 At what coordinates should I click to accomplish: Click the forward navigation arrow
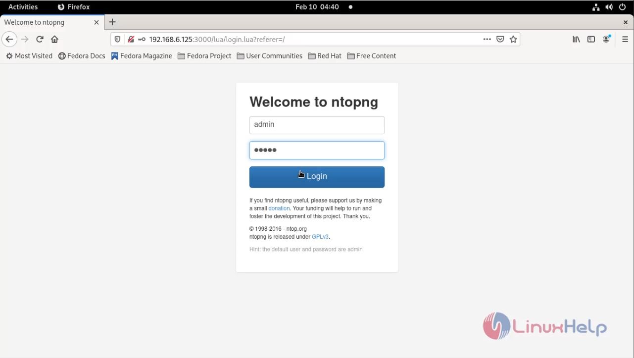click(25, 39)
